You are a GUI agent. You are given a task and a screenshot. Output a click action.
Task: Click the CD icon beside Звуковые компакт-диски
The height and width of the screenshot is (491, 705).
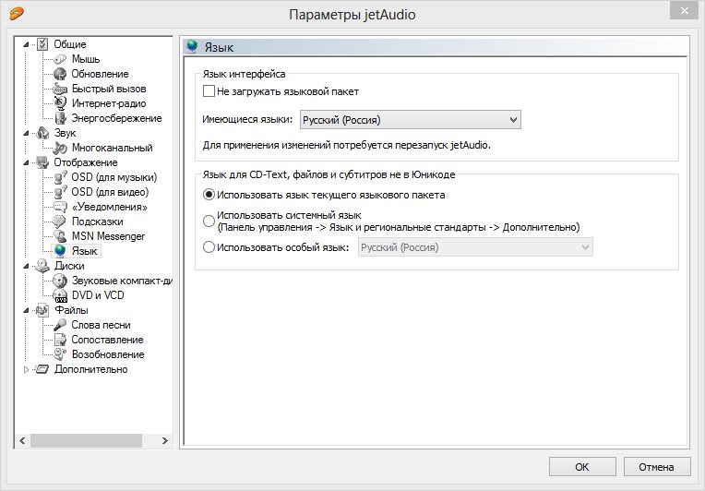tap(60, 281)
